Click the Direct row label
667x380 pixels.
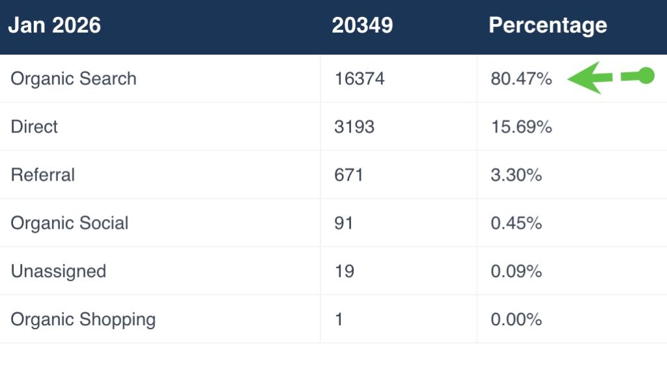pos(35,126)
